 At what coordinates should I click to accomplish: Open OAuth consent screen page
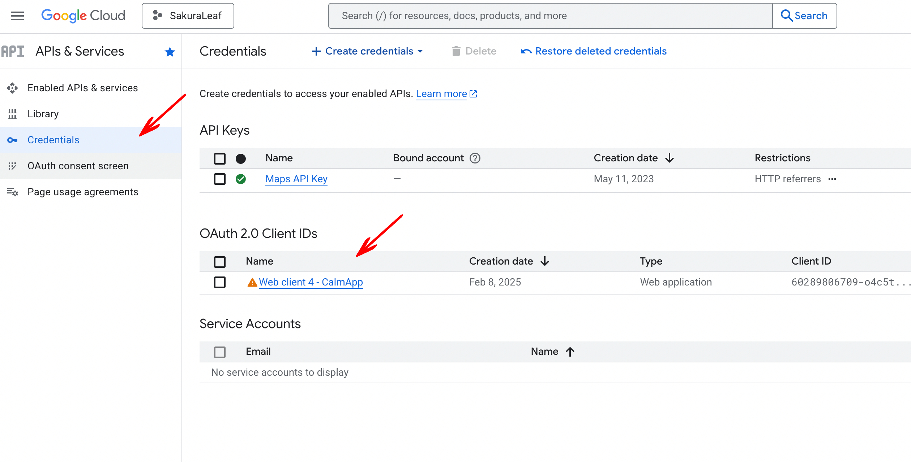pos(91,166)
